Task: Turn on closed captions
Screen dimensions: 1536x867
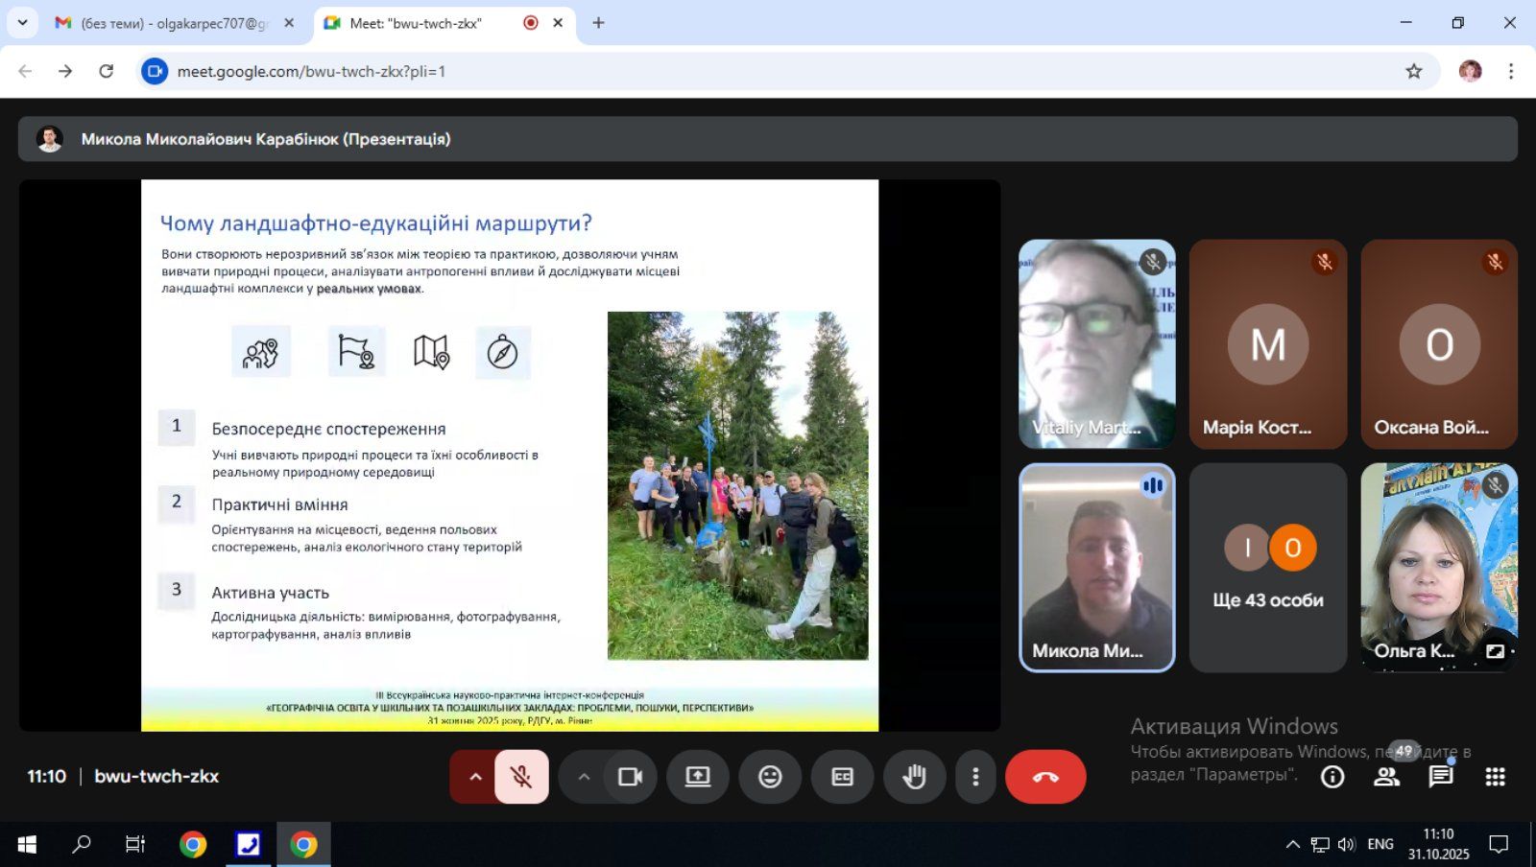Action: coord(842,777)
